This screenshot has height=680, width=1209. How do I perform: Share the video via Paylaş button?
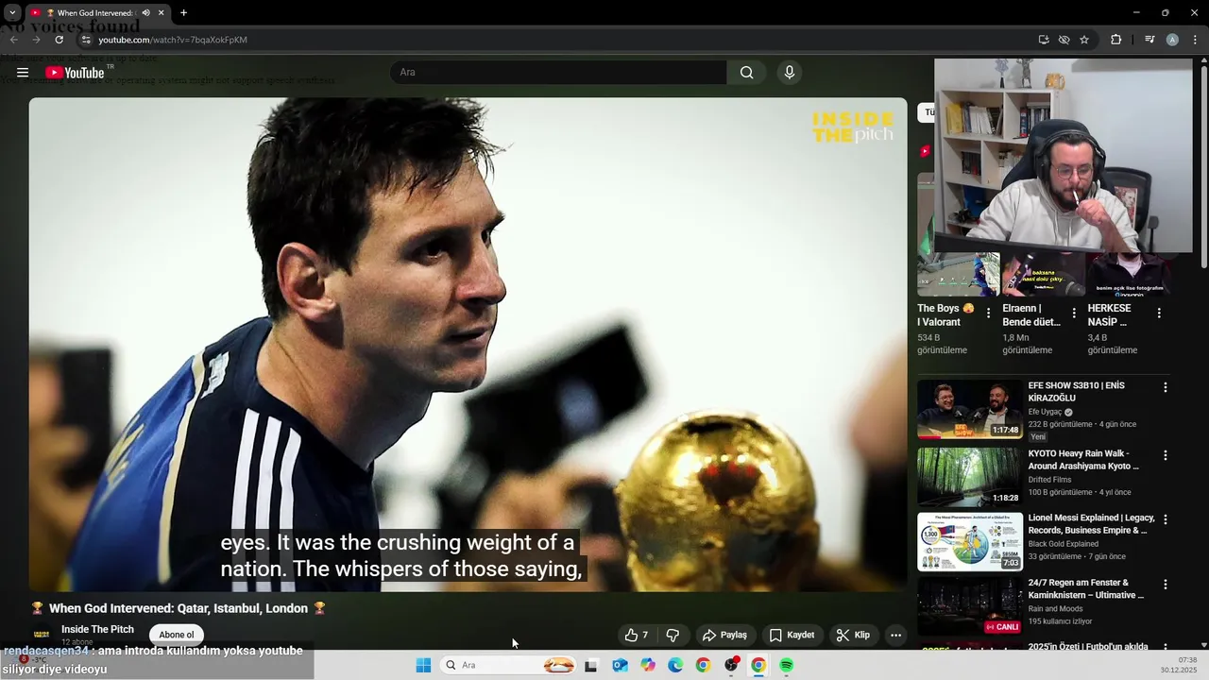pyautogui.click(x=725, y=635)
